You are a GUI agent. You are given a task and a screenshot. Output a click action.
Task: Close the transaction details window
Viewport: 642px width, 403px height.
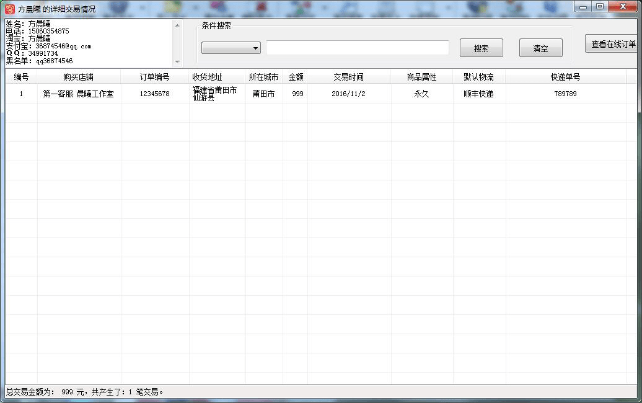(622, 7)
